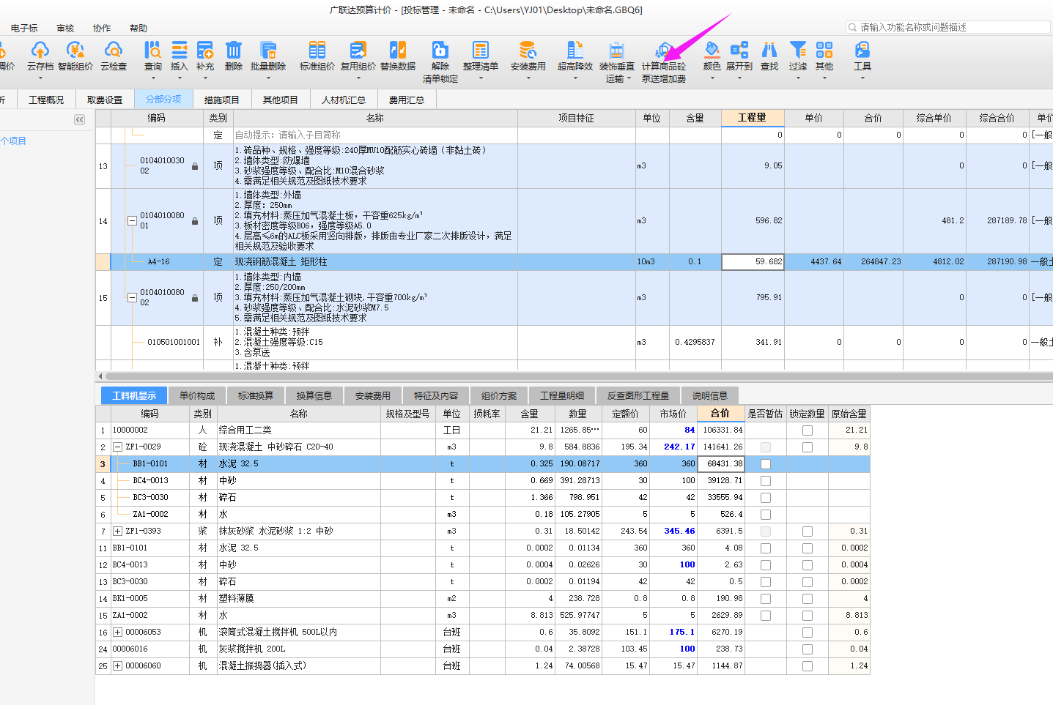Tick 是否暂估 checkbox for 塑料薄膜 row
Image resolution: width=1053 pixels, height=705 pixels.
[766, 599]
